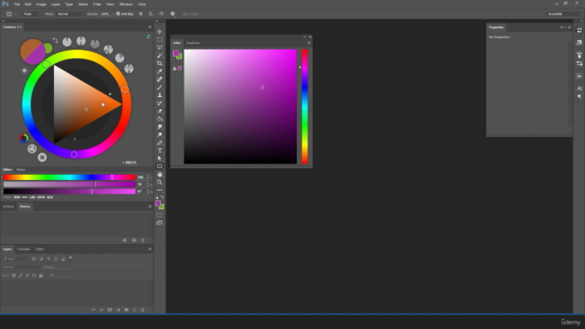Add layer mask icon in Layers panel

click(x=110, y=310)
